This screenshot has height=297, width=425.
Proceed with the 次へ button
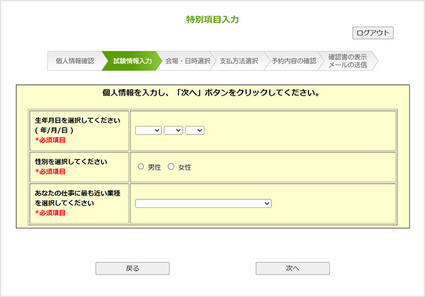(x=293, y=269)
